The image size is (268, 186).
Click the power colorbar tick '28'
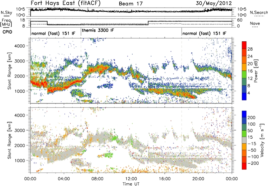(x=250, y=49)
